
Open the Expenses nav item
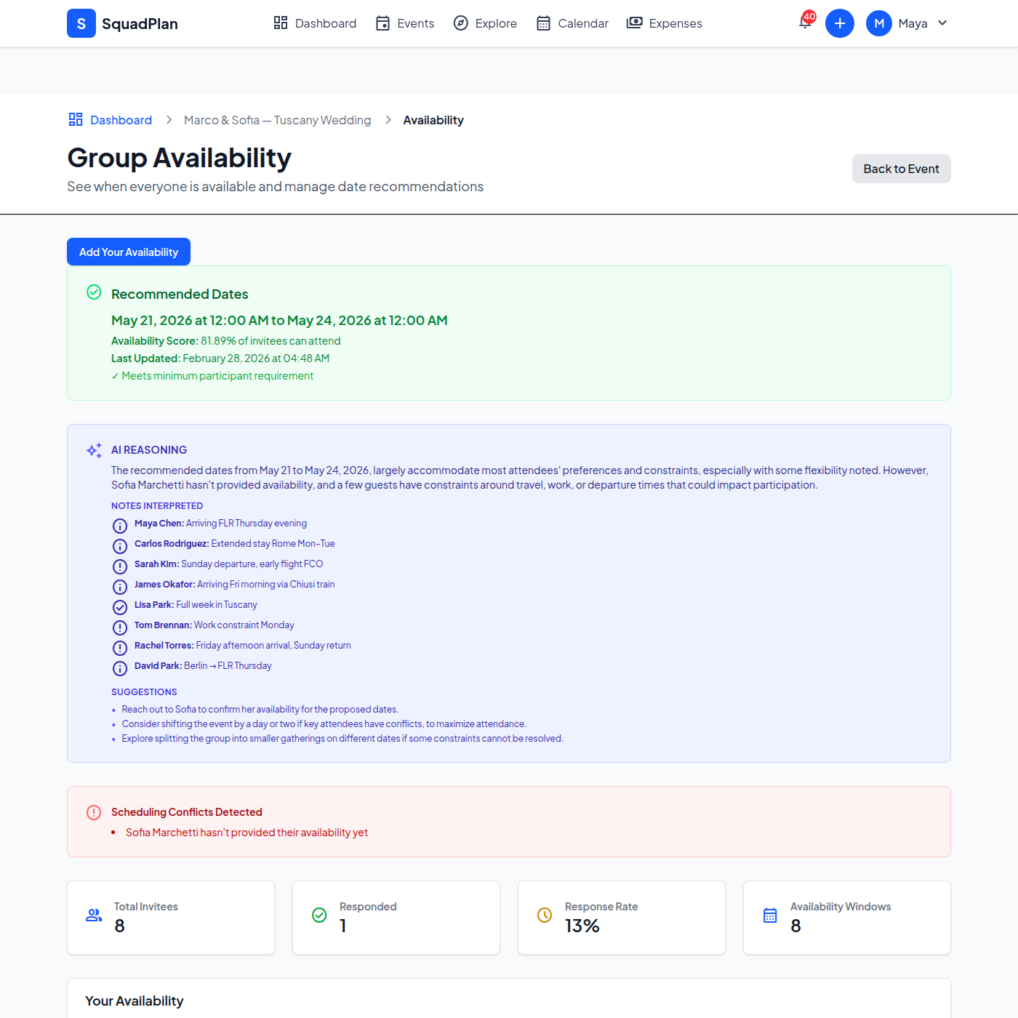[x=665, y=23]
